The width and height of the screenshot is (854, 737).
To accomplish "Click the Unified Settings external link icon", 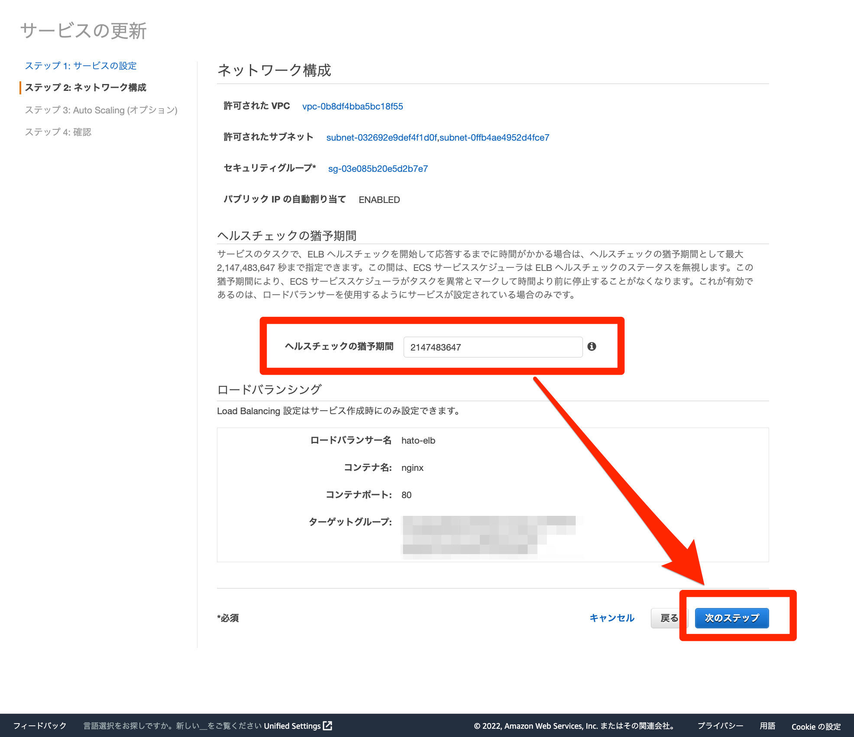I will coord(328,726).
